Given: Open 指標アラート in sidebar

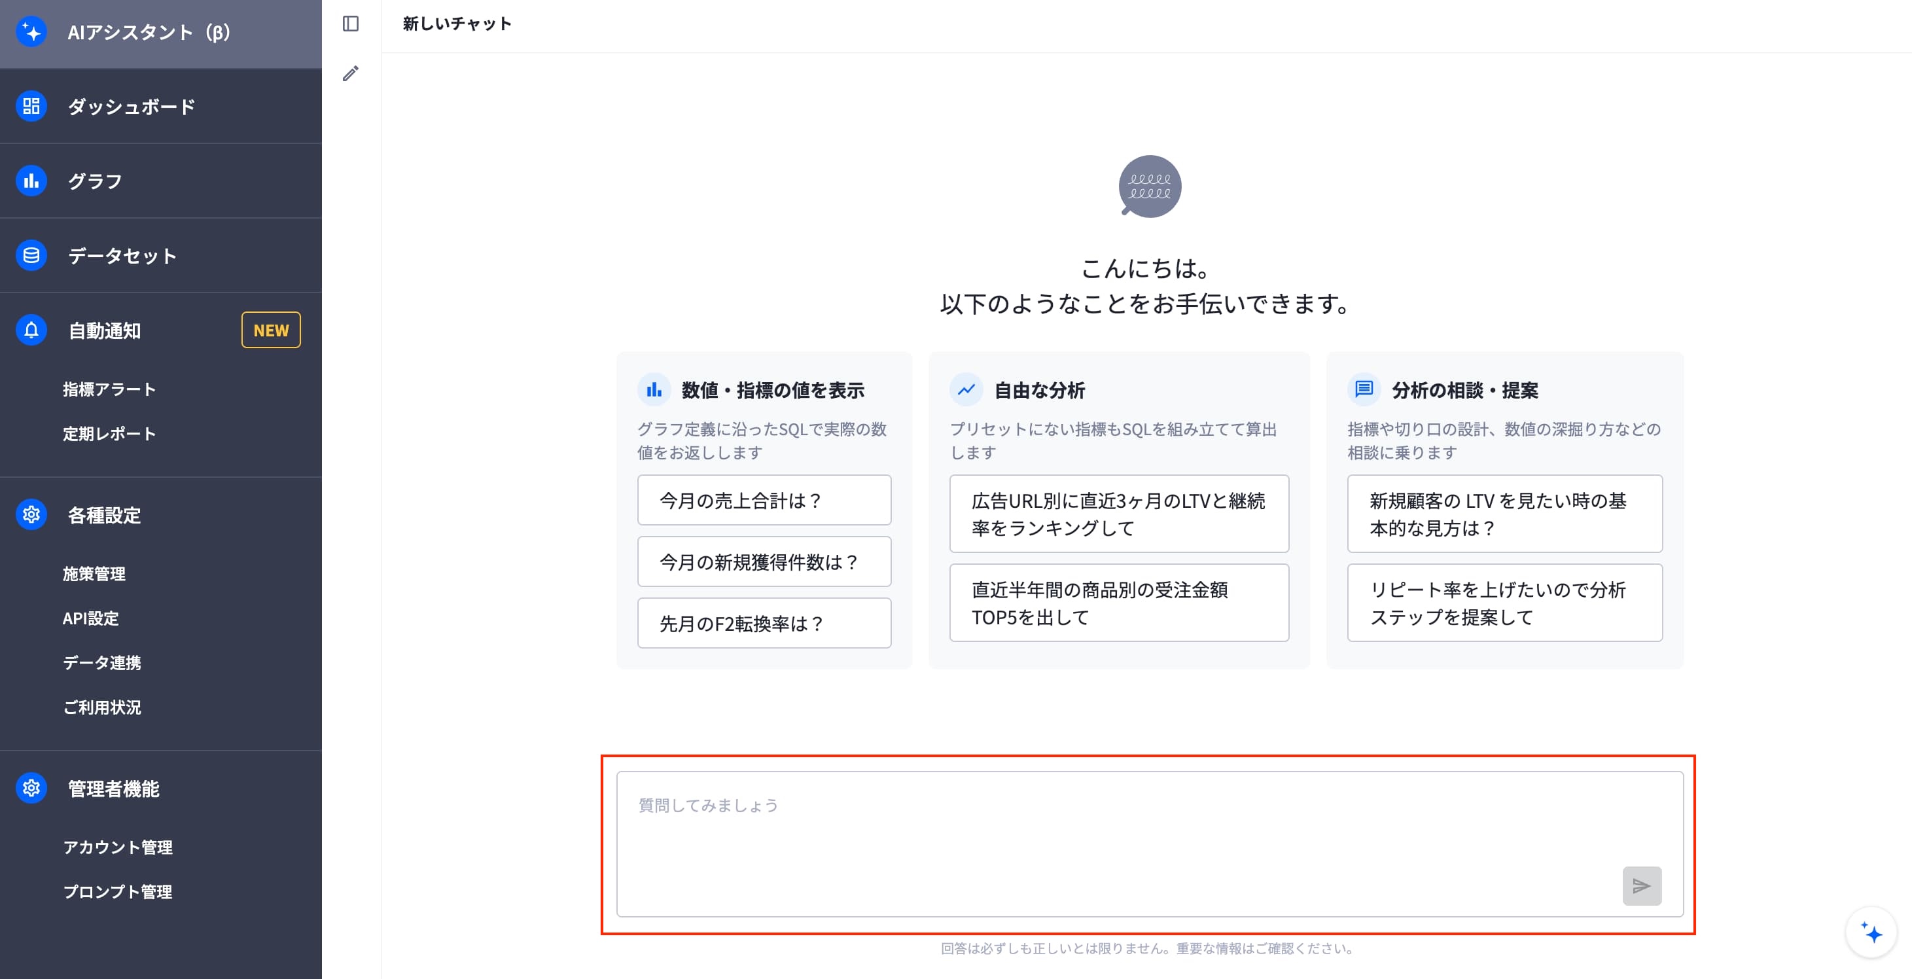Looking at the screenshot, I should click(x=109, y=389).
